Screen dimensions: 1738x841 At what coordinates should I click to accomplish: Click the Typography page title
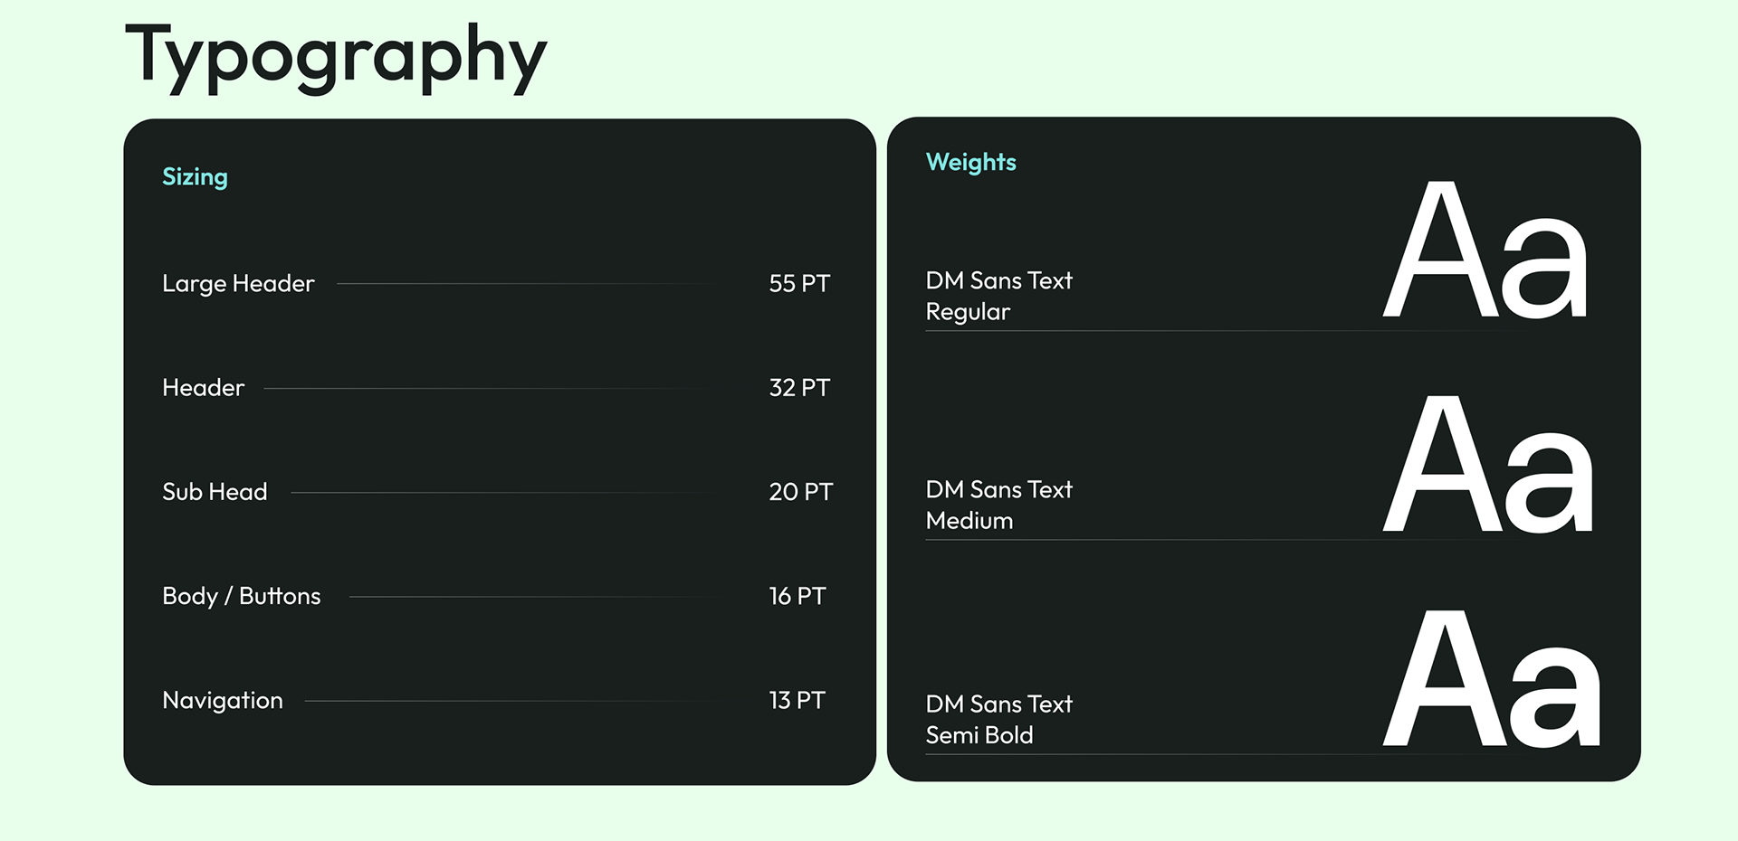(336, 57)
